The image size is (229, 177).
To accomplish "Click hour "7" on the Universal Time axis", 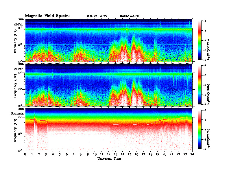I will click(74, 154).
